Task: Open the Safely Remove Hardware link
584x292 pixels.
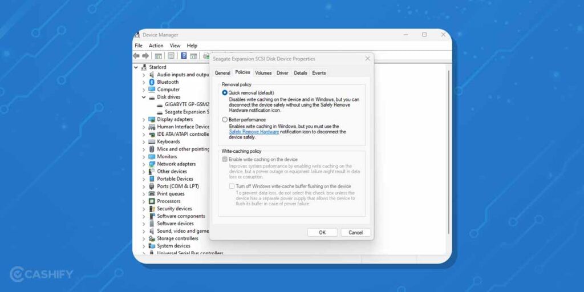Action: [254, 132]
